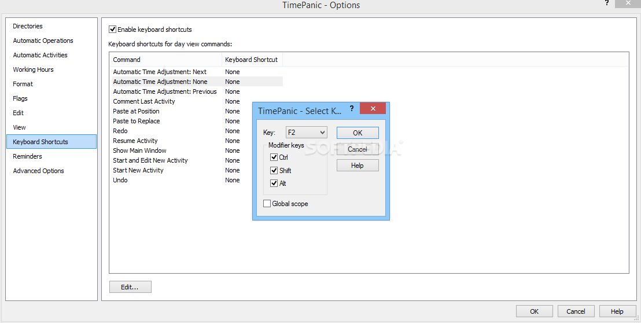The height and width of the screenshot is (323, 641).
Task: Open the View options page
Action: [x=51, y=127]
